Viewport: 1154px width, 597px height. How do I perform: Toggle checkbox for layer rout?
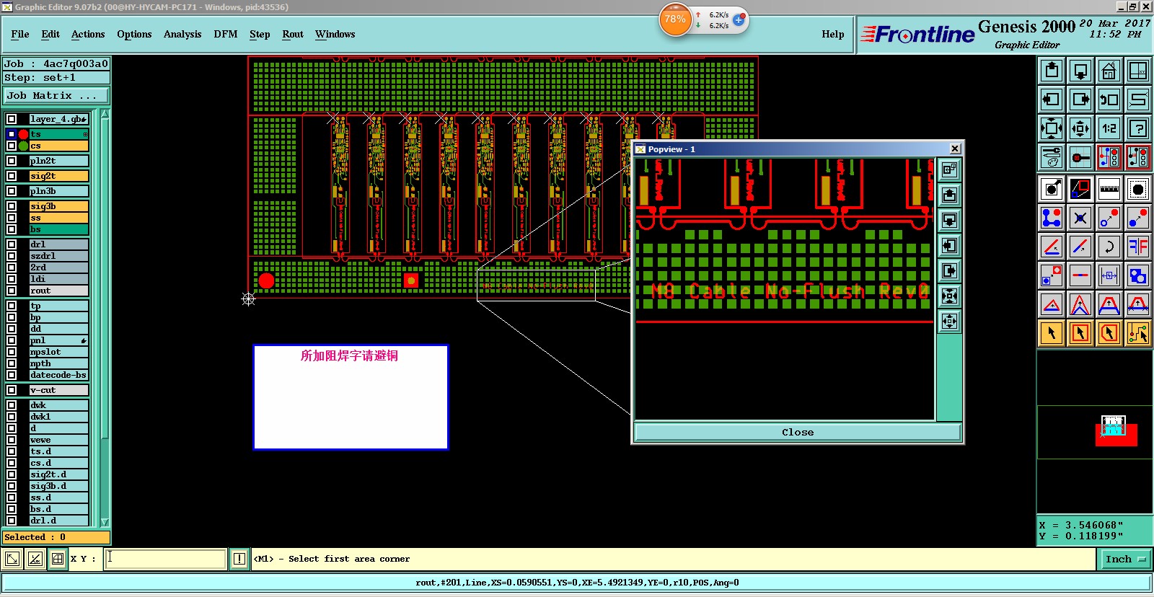tap(12, 291)
